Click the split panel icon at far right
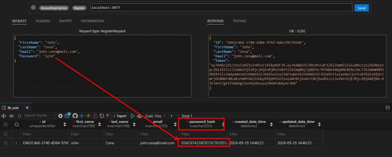 tap(388, 108)
